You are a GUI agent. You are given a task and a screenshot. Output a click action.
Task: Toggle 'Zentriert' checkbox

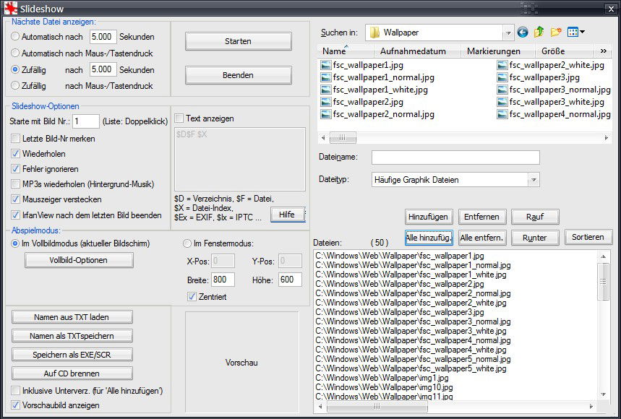click(192, 297)
